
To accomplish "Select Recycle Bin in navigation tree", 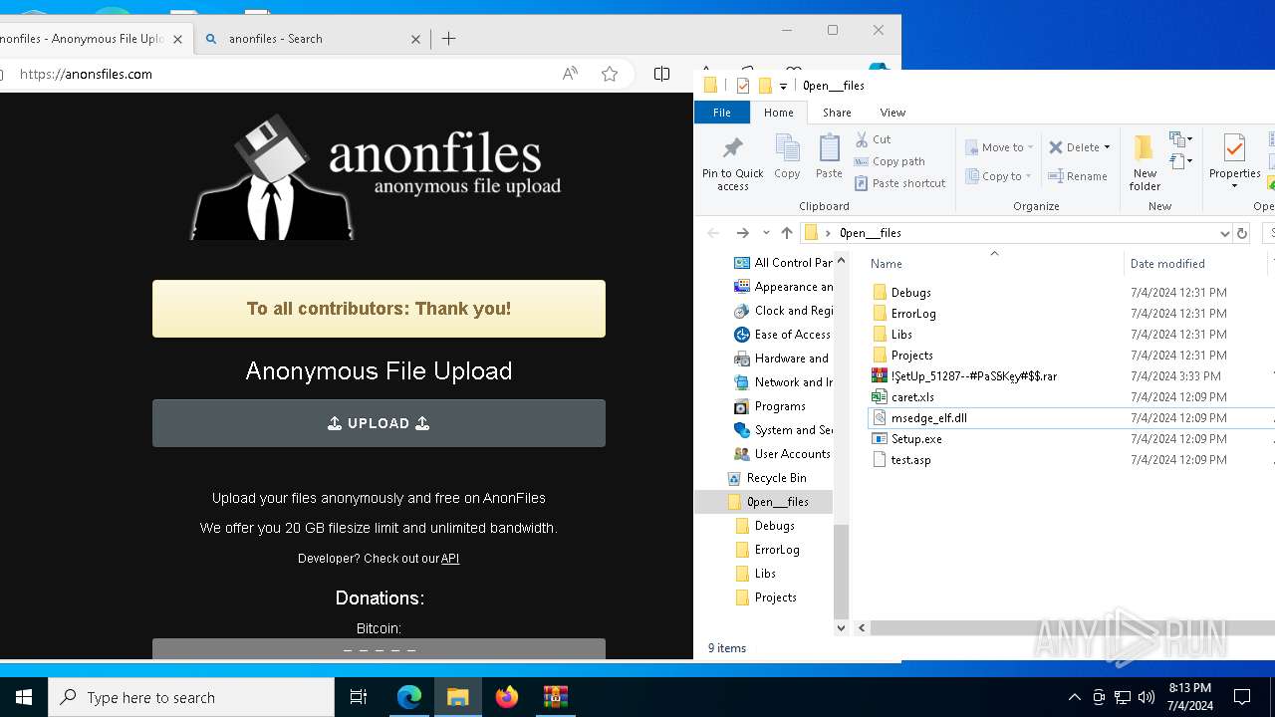I will pyautogui.click(x=767, y=478).
